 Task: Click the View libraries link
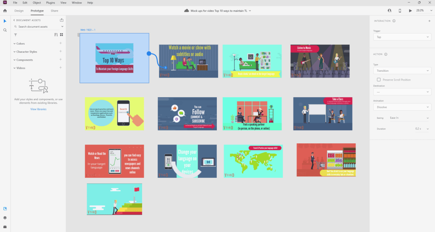click(x=38, y=109)
